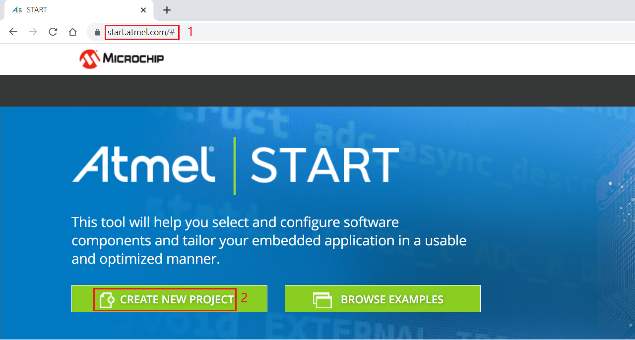Click the red Microchip logo emblem
Screen dimensions: 635x340
point(89,59)
